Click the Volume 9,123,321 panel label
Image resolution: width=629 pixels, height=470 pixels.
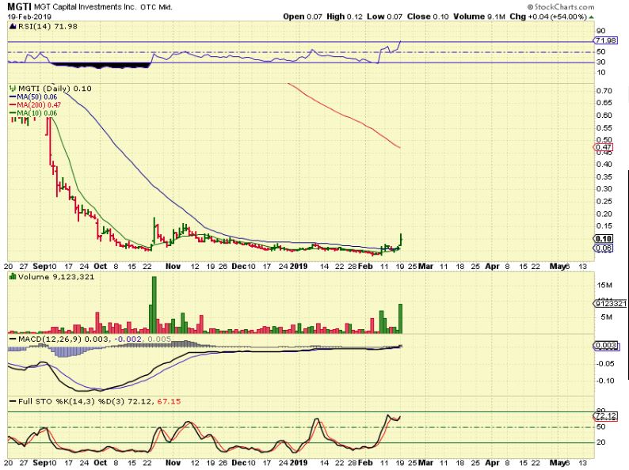point(56,277)
